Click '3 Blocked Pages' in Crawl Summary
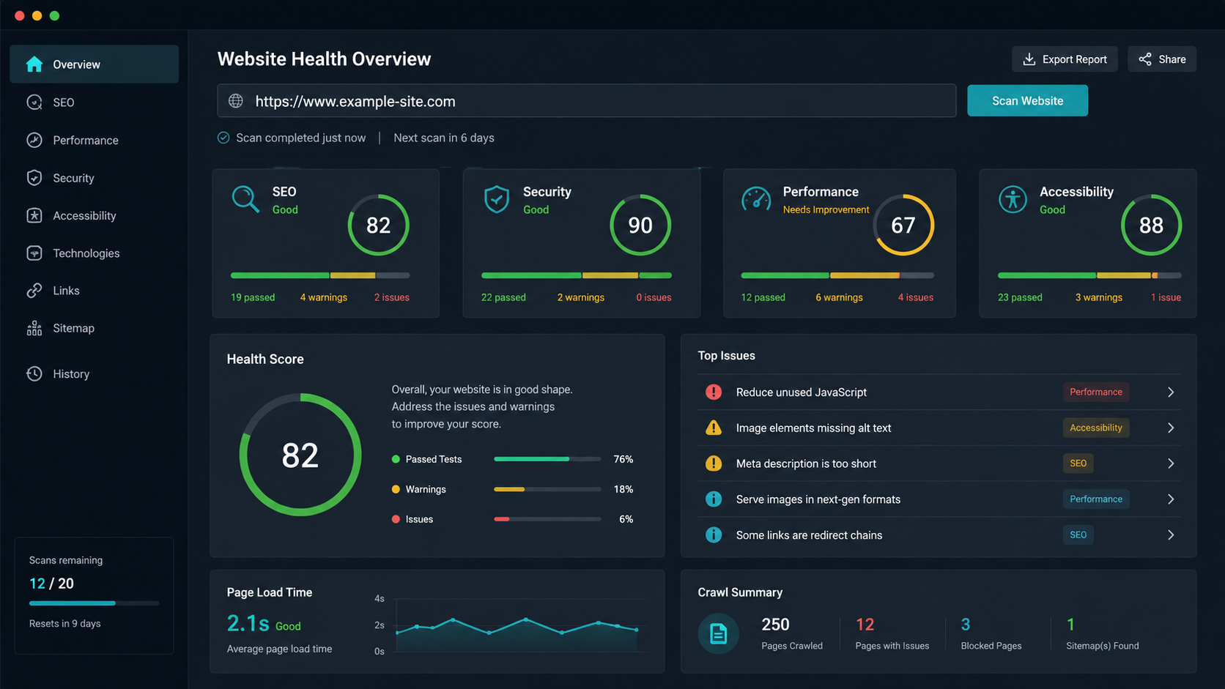 pos(991,633)
